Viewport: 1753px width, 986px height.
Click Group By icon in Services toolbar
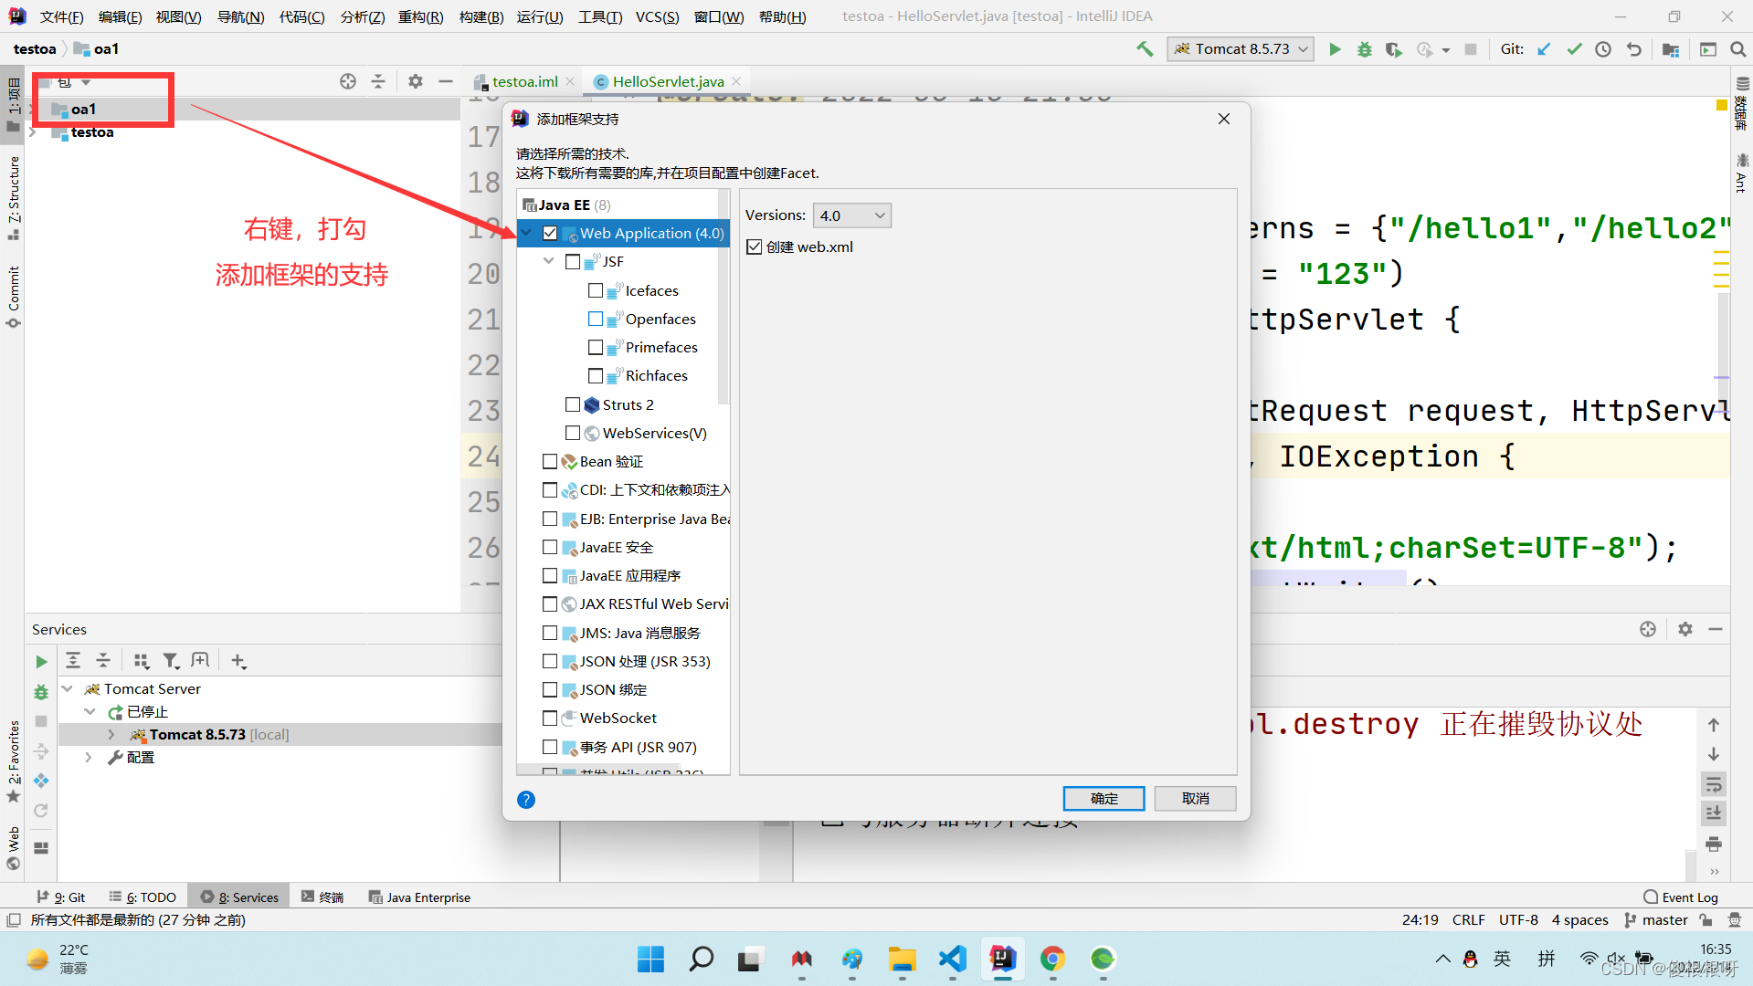point(141,660)
